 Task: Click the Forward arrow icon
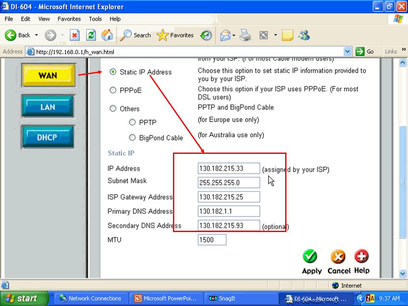pos(50,35)
